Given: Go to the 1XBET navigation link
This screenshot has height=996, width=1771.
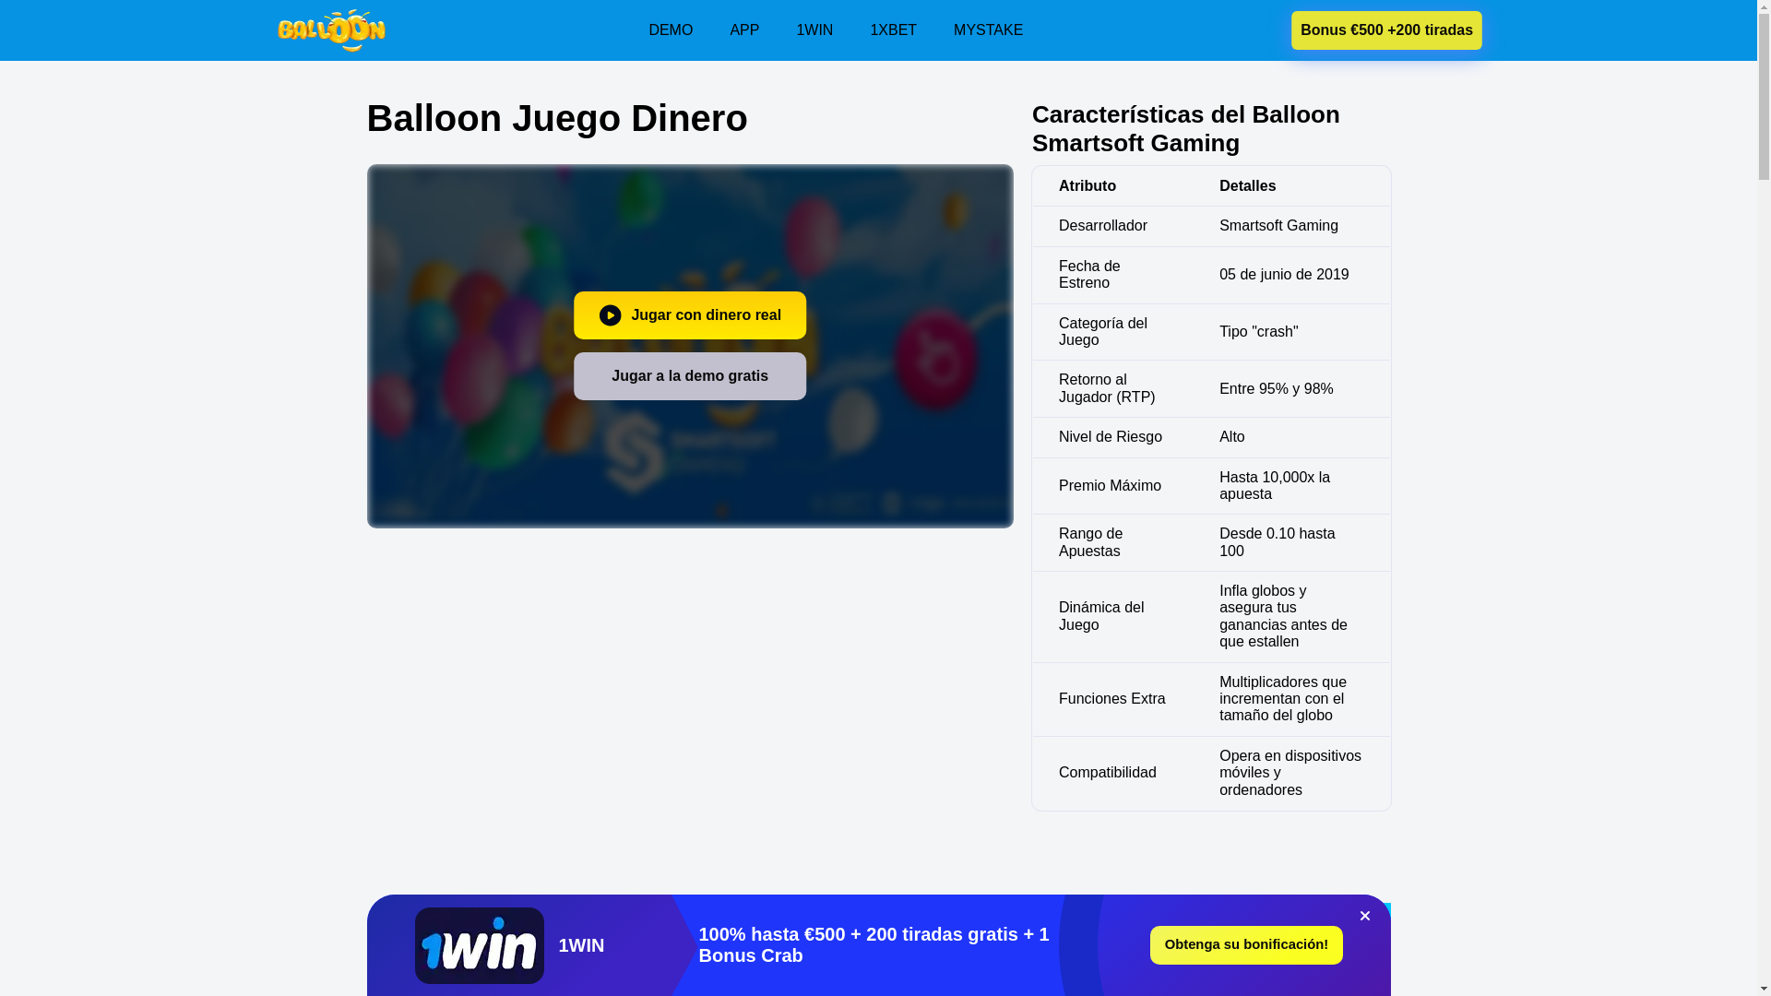Looking at the screenshot, I should click(893, 30).
